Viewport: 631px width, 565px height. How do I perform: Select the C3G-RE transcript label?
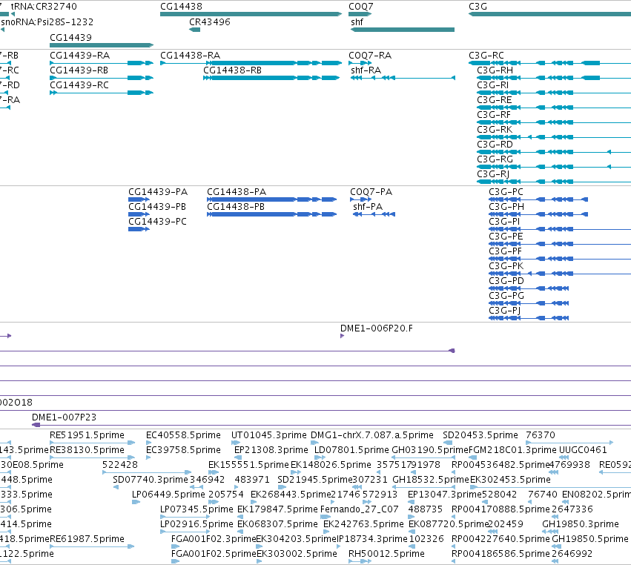click(x=494, y=100)
